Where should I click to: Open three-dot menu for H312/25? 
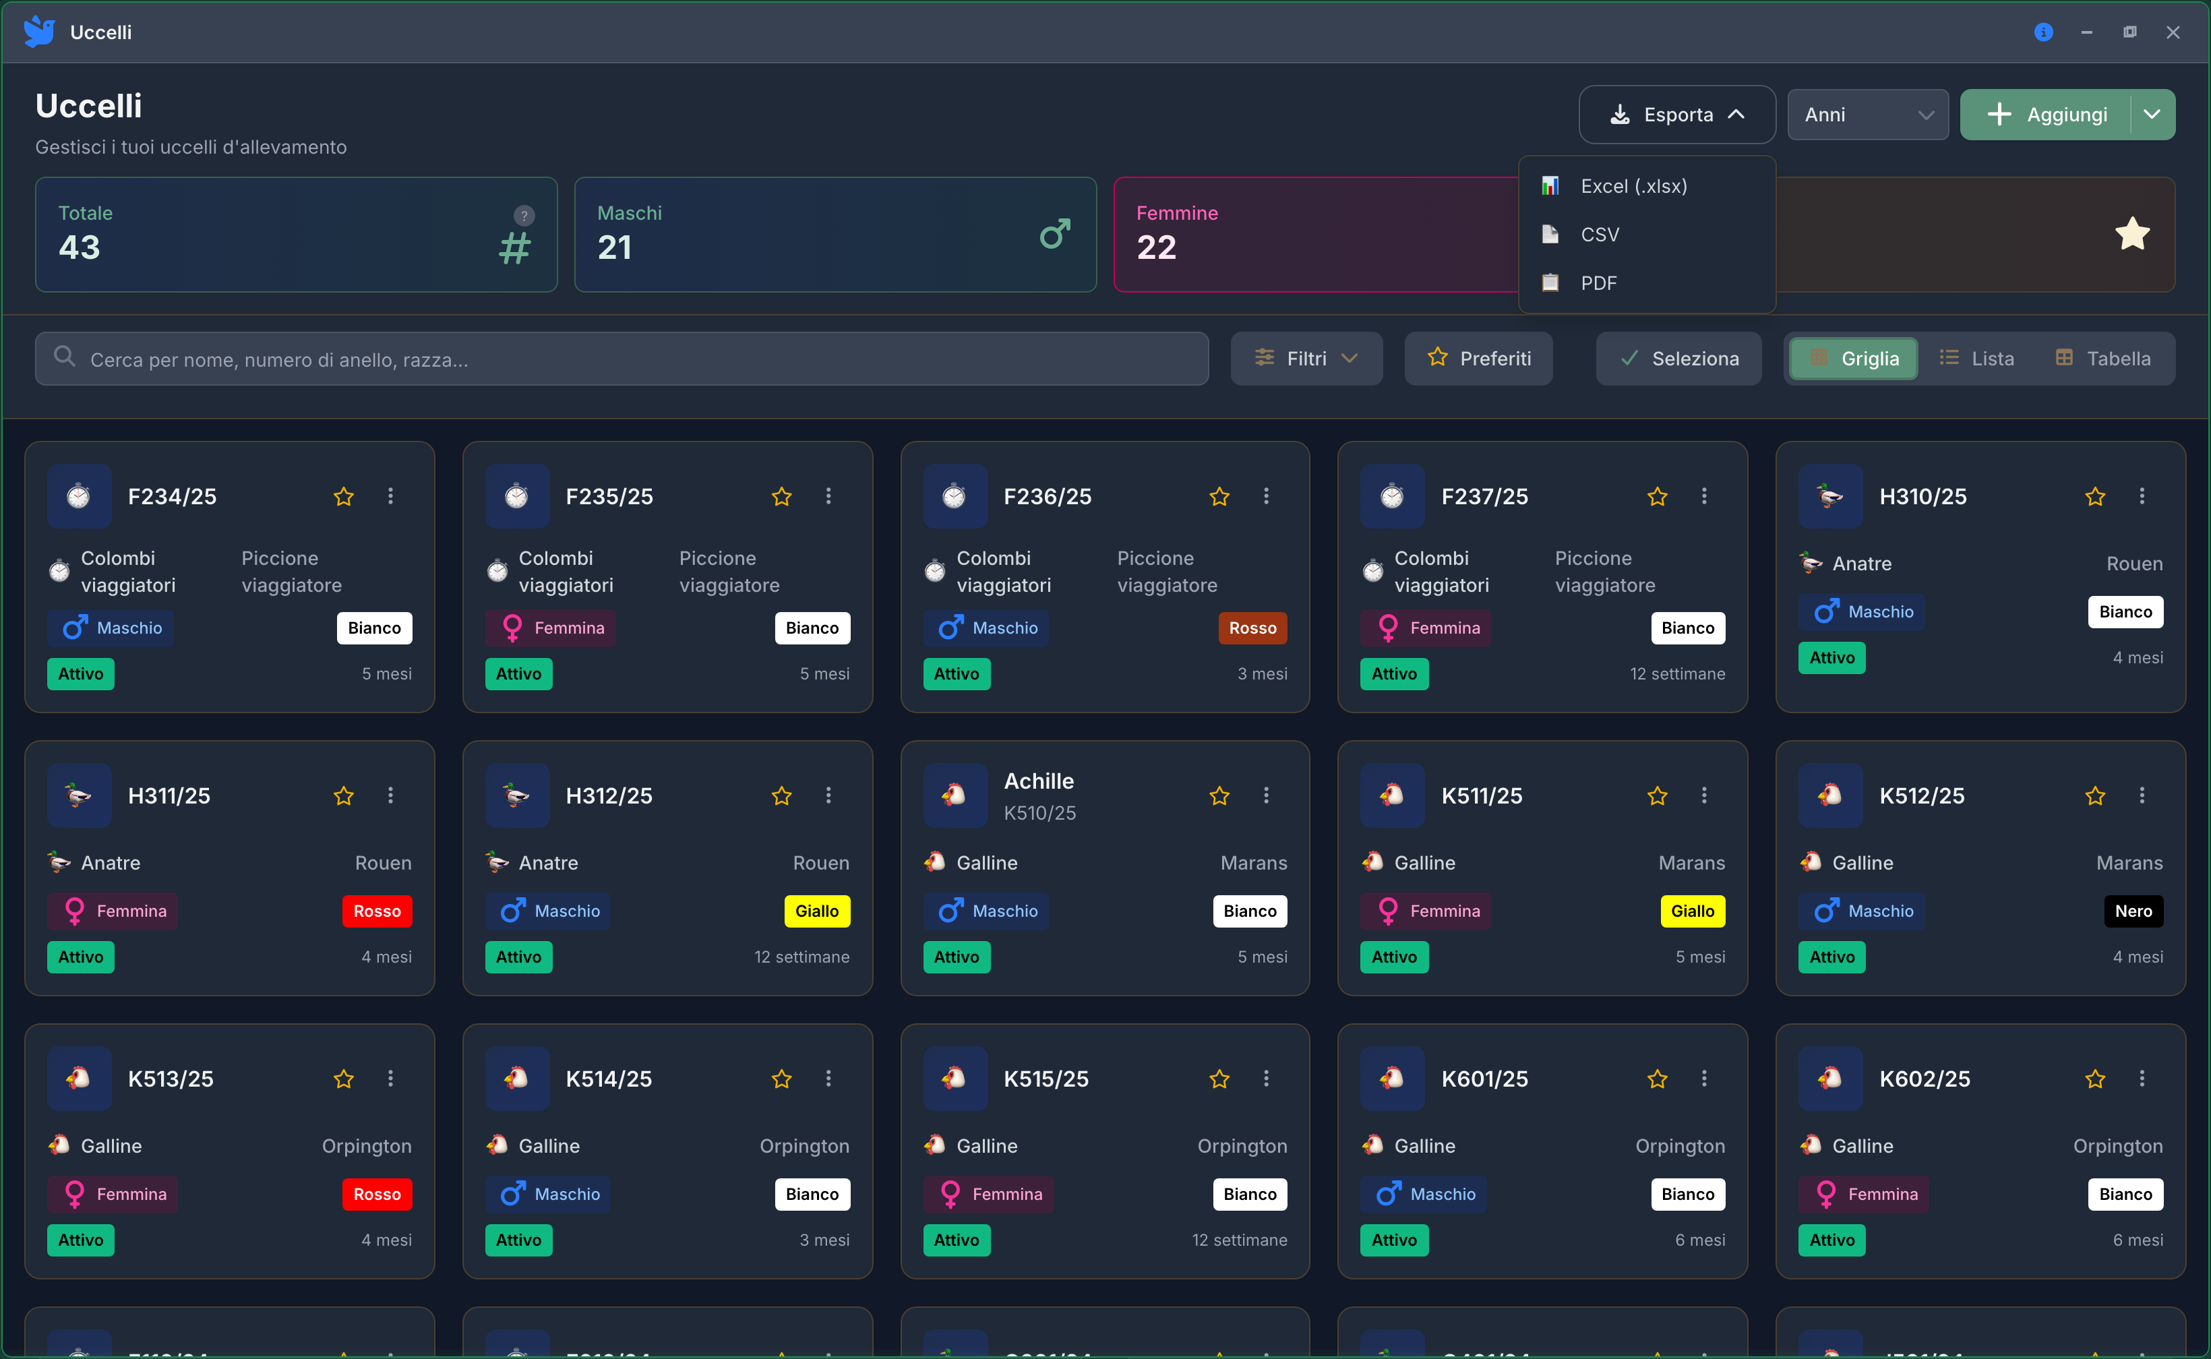828,795
